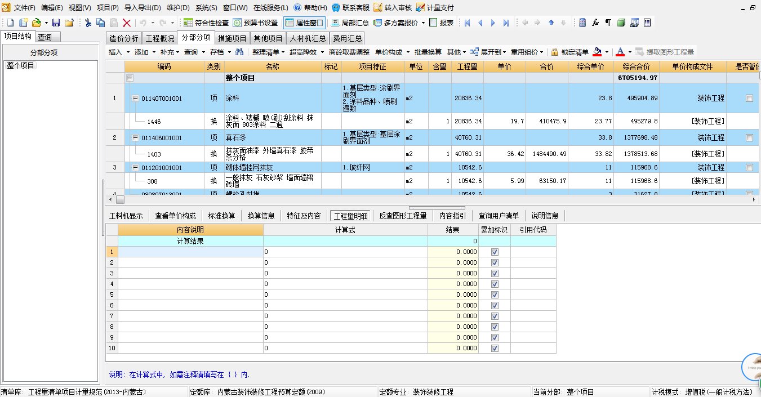Click the green 3D cube icon
The height and width of the screenshot is (397, 761).
tap(621, 23)
